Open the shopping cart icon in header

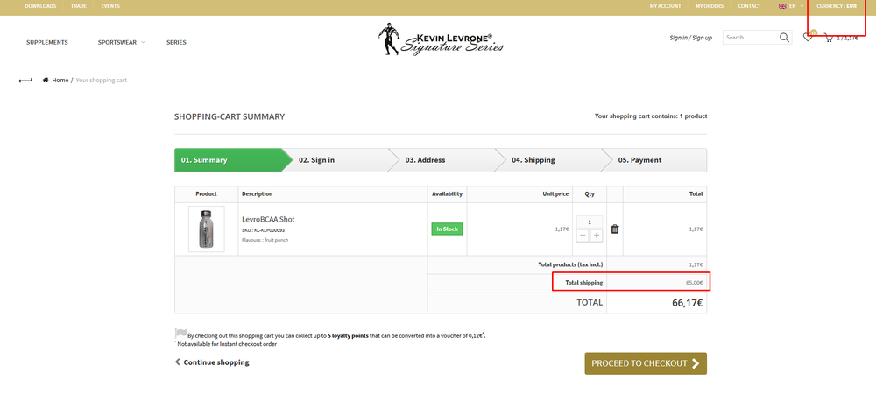pos(829,38)
